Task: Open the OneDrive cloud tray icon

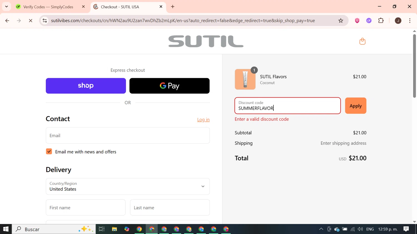Action: (337, 229)
